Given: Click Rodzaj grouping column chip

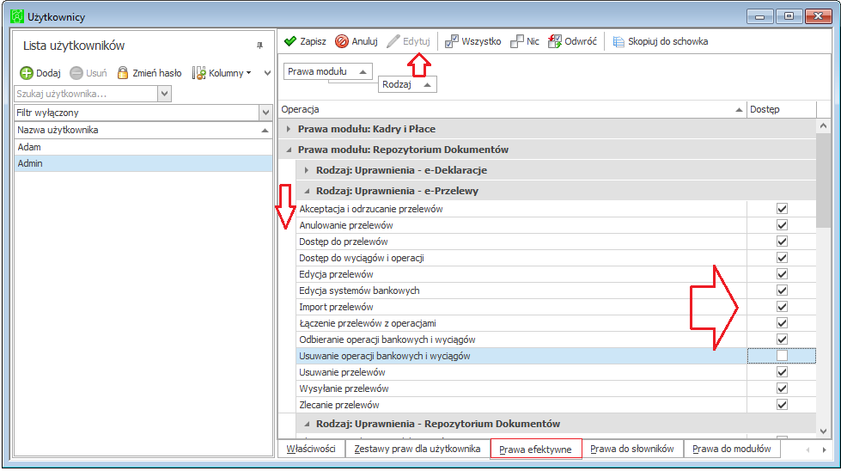Looking at the screenshot, I should pyautogui.click(x=407, y=84).
